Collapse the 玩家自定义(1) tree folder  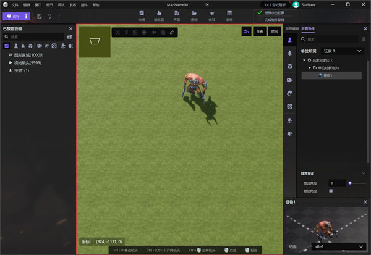[305, 61]
